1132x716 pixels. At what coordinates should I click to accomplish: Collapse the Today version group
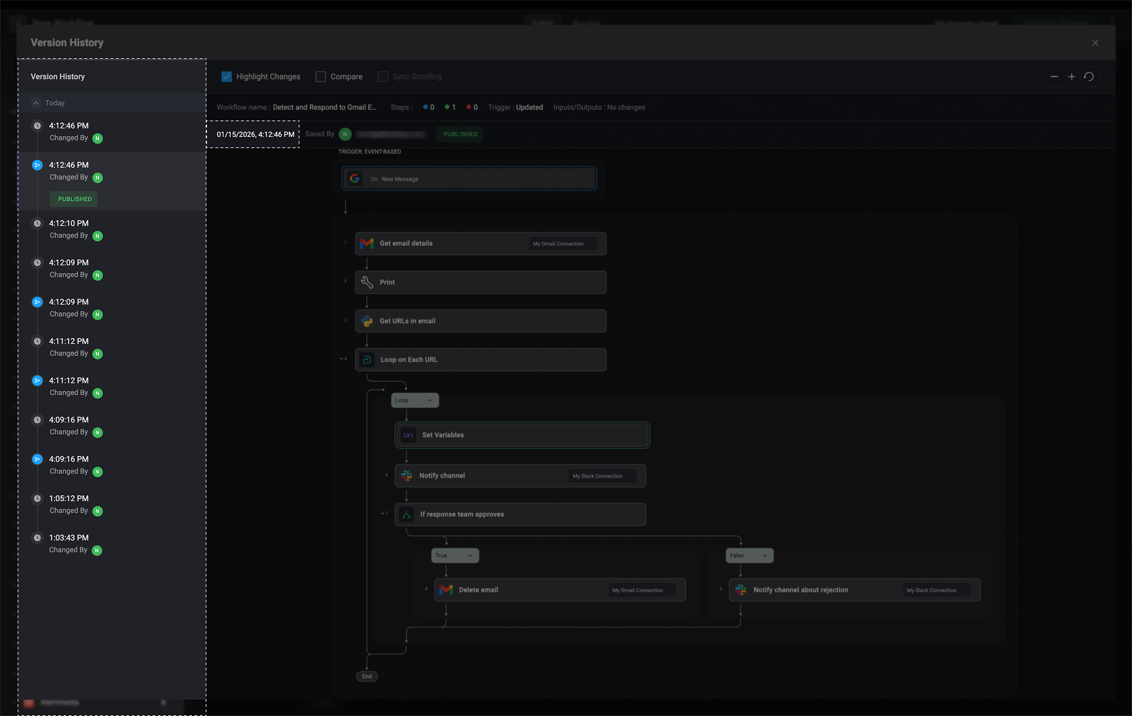pos(36,103)
